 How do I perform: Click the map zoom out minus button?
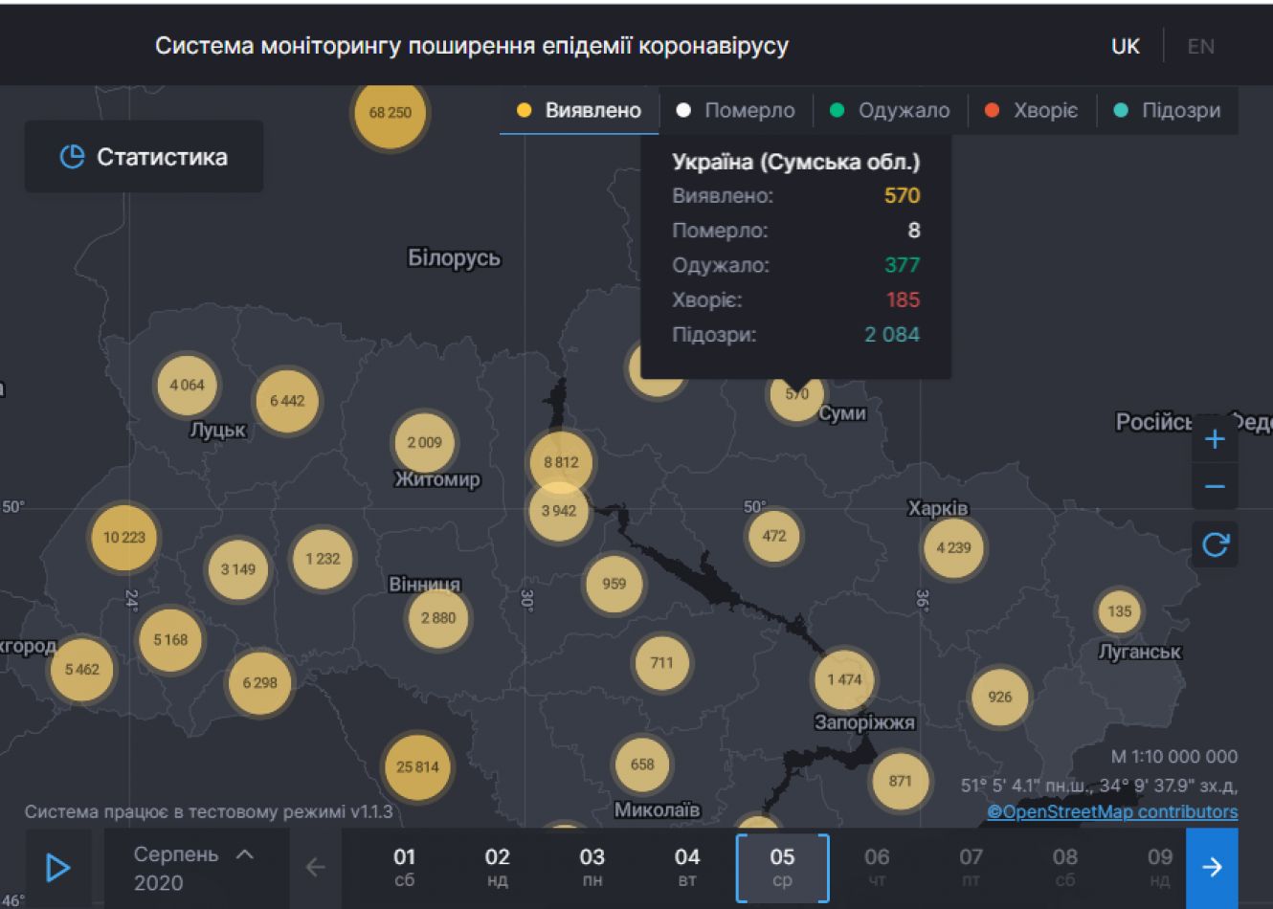point(1215,486)
